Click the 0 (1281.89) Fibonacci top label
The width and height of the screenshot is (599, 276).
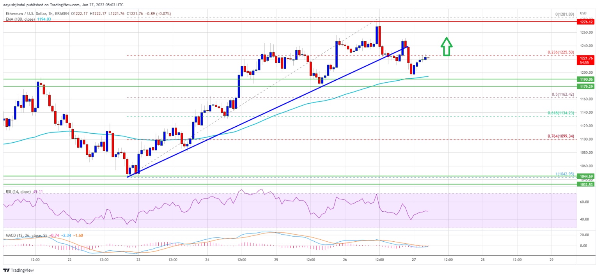point(566,14)
